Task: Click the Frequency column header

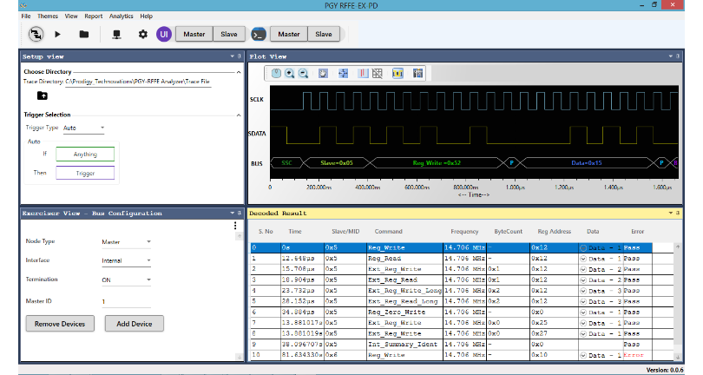Action: pos(464,232)
